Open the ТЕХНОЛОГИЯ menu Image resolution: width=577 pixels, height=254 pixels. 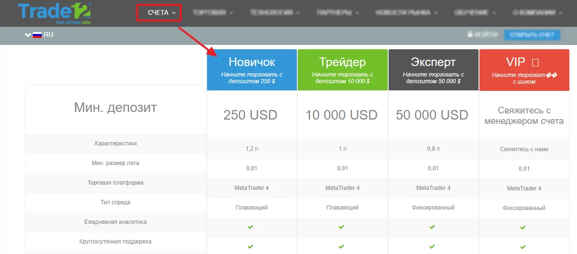(x=275, y=13)
